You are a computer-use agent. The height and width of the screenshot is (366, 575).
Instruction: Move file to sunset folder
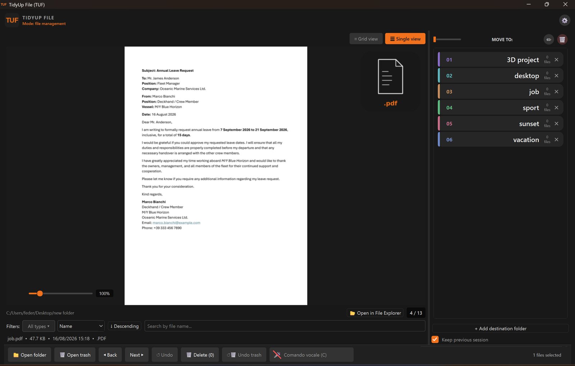coord(500,124)
